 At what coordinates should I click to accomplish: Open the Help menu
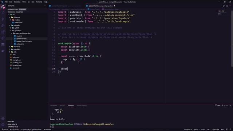(46, 2)
